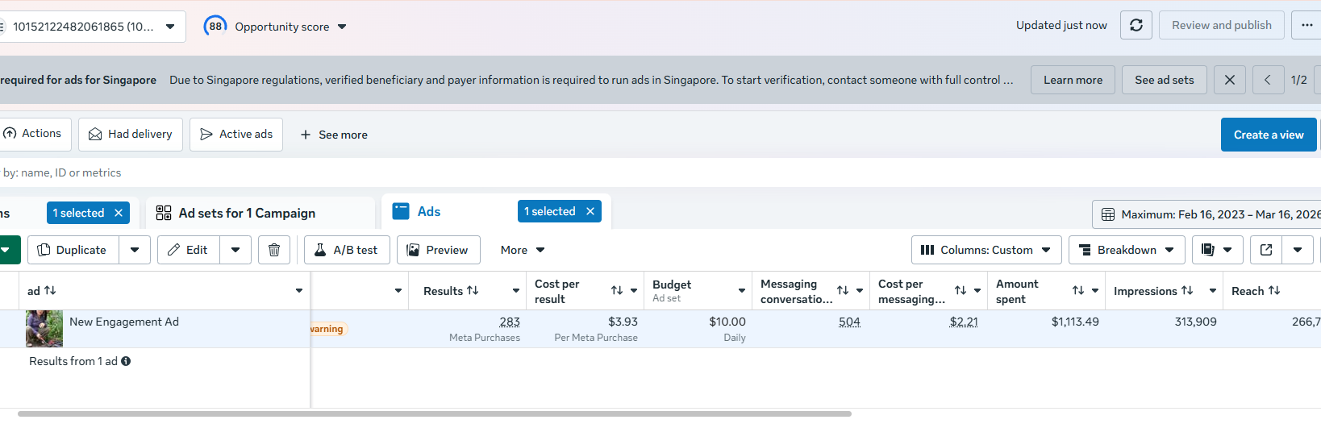Go to previous notification with left chevron
Screen dimensions: 1321x432
[x=1268, y=80]
